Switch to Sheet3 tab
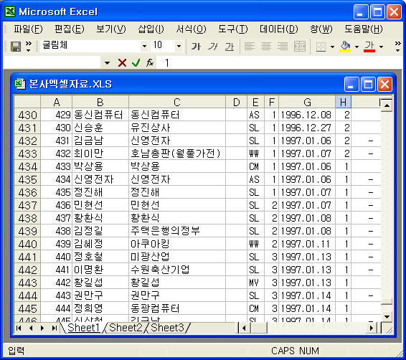The width and height of the screenshot is (406, 360). pos(168,328)
